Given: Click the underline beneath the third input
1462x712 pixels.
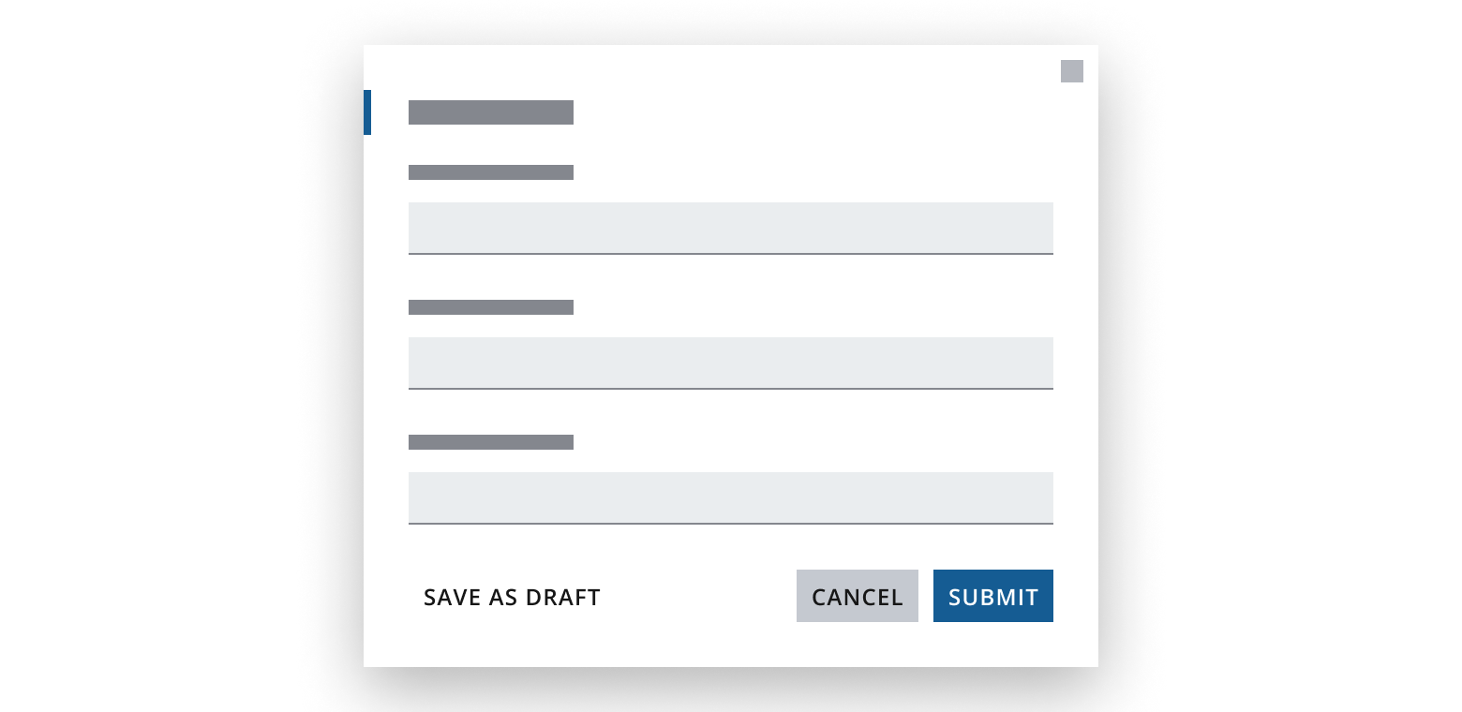Looking at the screenshot, I should [731, 523].
